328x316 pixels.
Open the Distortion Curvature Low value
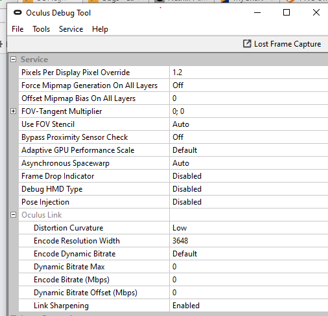tap(249, 228)
